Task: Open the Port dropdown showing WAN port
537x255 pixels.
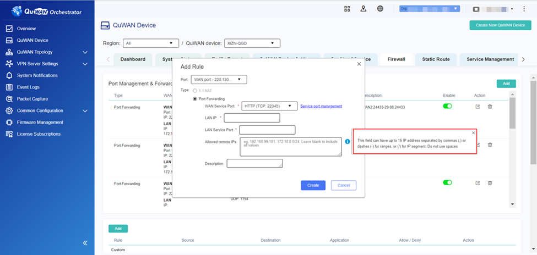Action: coord(219,80)
